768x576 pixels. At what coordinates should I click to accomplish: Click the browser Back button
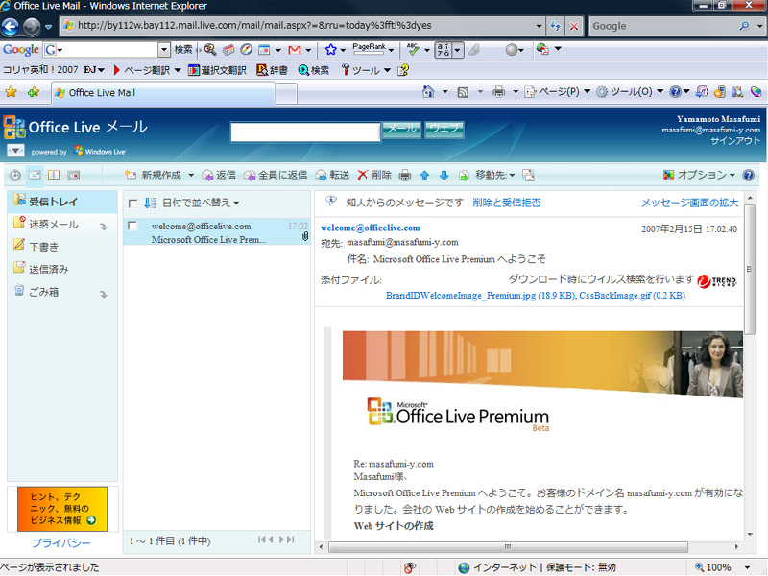[11, 26]
